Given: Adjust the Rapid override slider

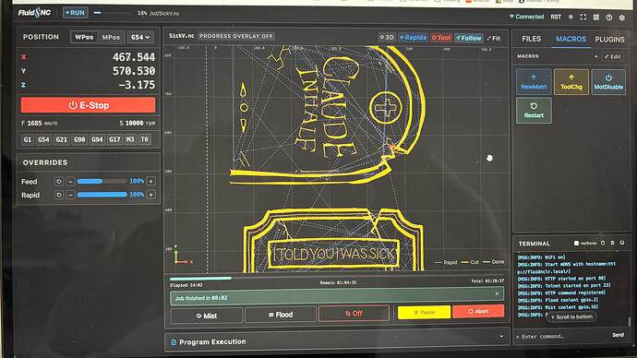Looking at the screenshot, I should pos(102,195).
